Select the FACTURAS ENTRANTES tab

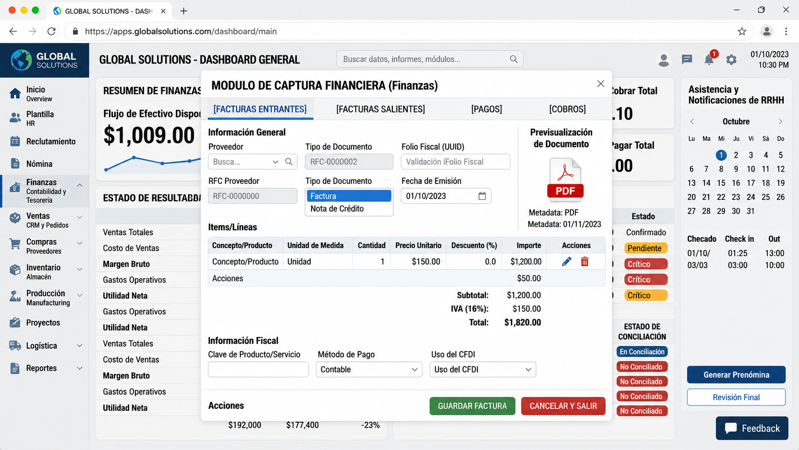[260, 109]
